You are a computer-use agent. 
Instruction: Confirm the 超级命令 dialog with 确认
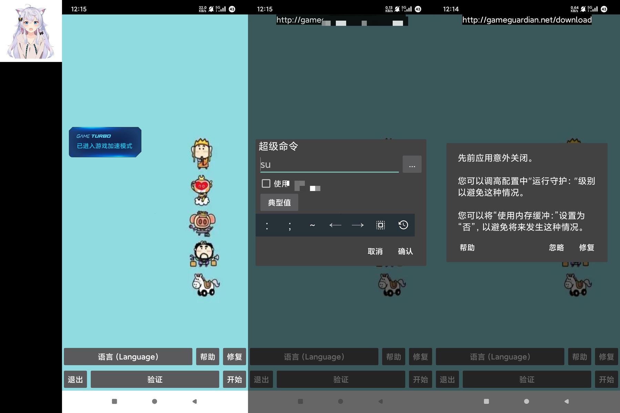point(405,252)
